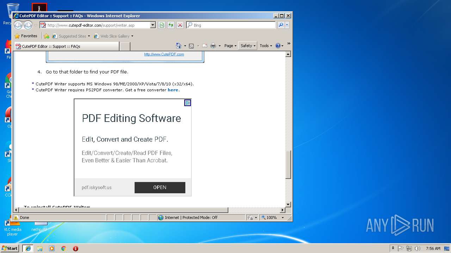Follow the http://www.CutePDF.com link

(x=164, y=54)
